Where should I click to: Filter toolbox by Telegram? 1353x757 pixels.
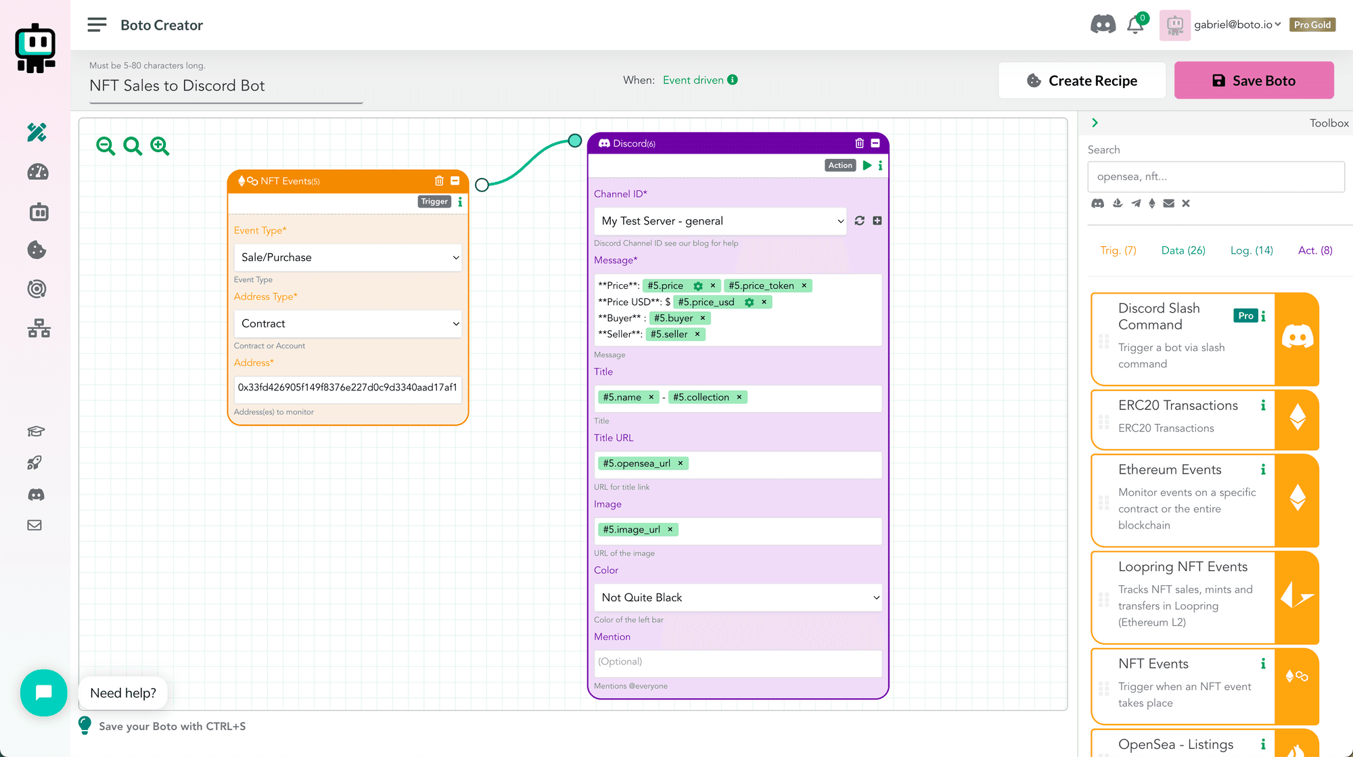point(1135,203)
